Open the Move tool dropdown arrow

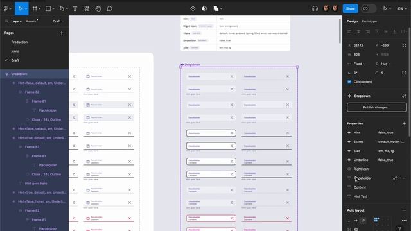coord(26,8)
